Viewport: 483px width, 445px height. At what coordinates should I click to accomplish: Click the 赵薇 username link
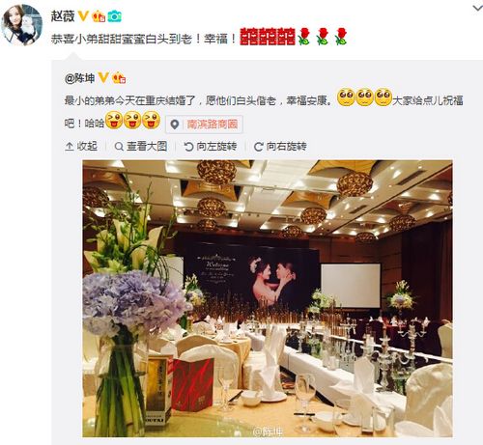click(63, 15)
